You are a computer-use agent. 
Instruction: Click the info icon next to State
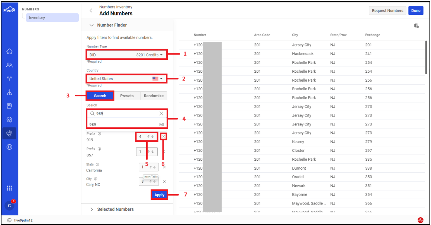pyautogui.click(x=97, y=164)
